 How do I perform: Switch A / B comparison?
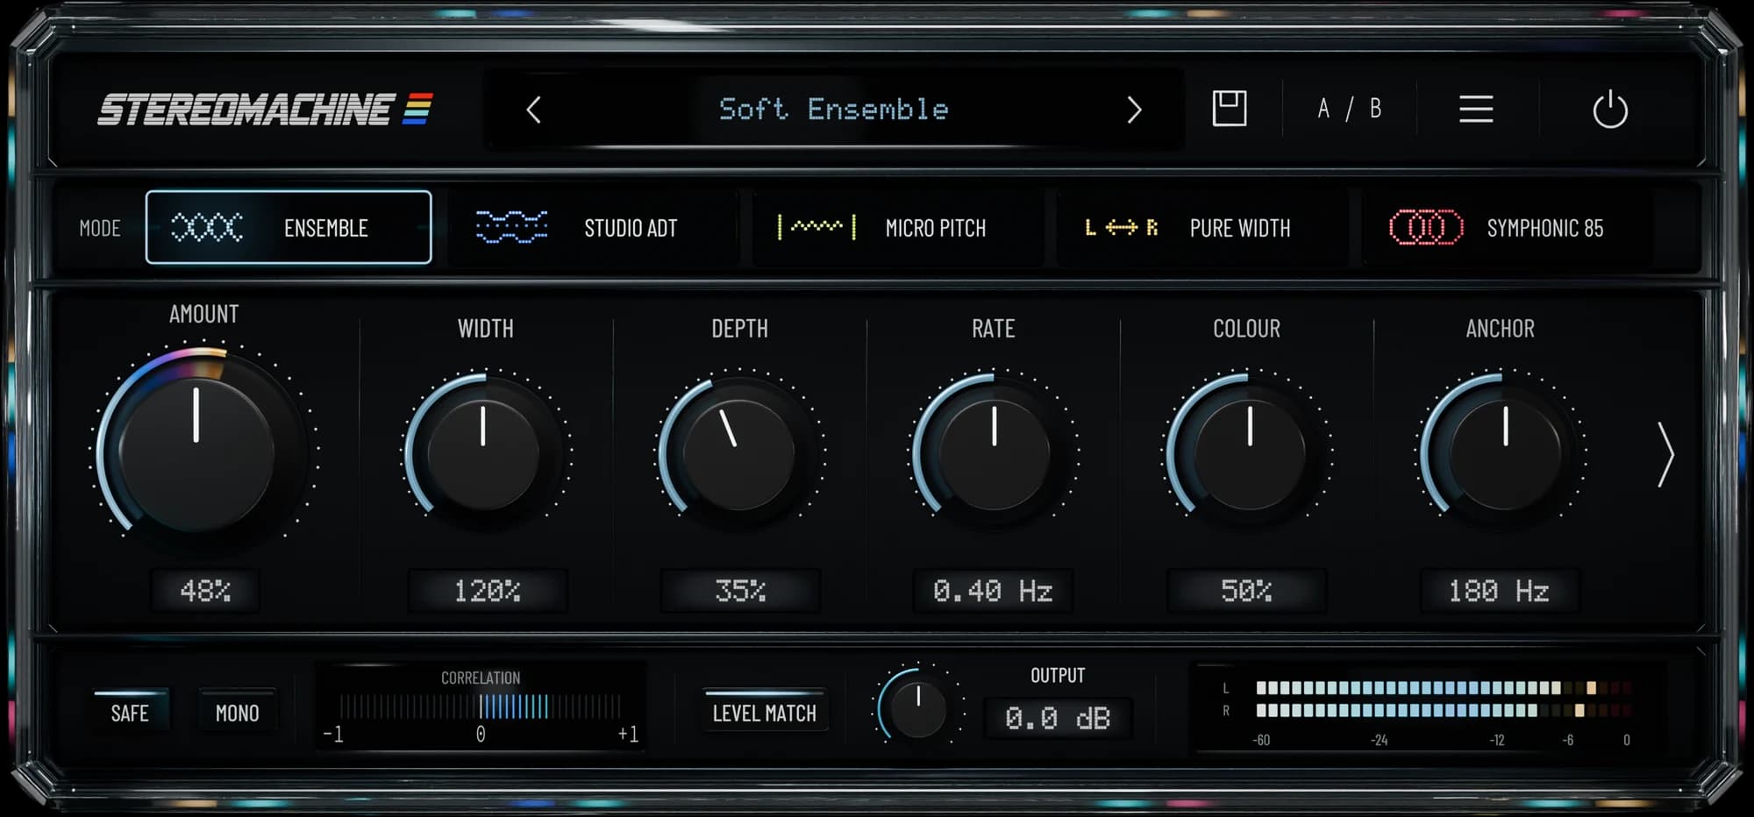coord(1350,109)
